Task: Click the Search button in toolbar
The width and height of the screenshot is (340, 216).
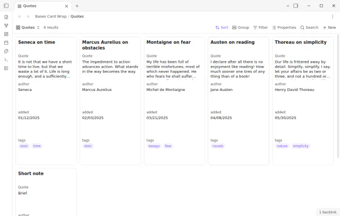Action: click(x=309, y=27)
